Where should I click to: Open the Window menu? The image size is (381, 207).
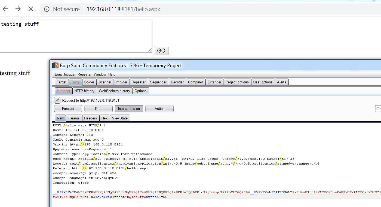pos(100,74)
